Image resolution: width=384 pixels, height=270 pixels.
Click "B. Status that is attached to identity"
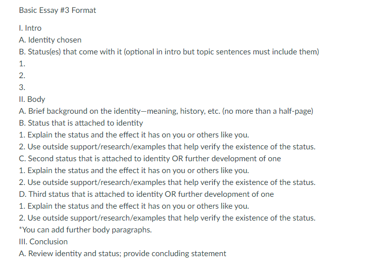point(81,123)
